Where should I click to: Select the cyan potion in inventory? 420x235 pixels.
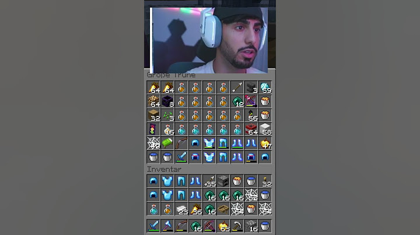coord(153,209)
